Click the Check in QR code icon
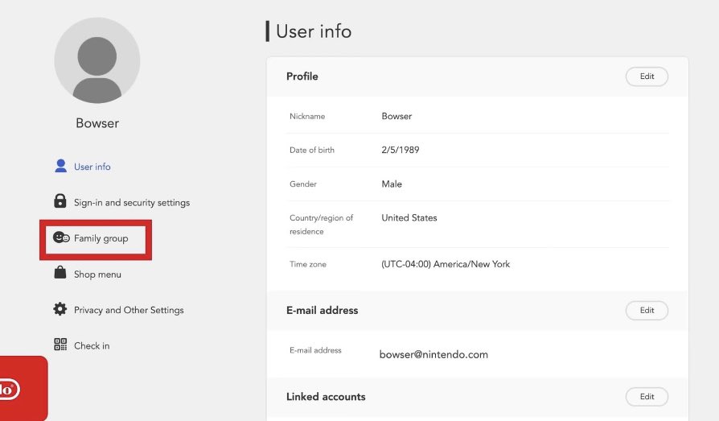Screen dimensions: 719x421 (x=60, y=345)
